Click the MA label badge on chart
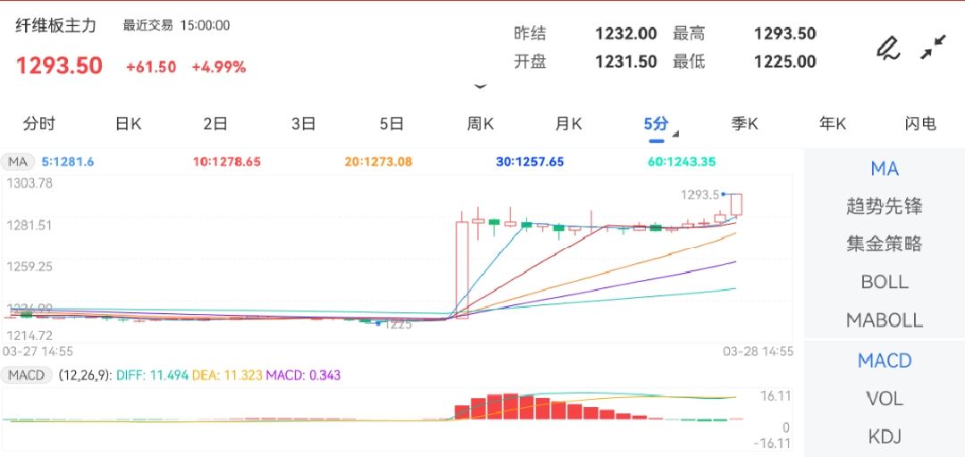The image size is (965, 457). pos(18,162)
